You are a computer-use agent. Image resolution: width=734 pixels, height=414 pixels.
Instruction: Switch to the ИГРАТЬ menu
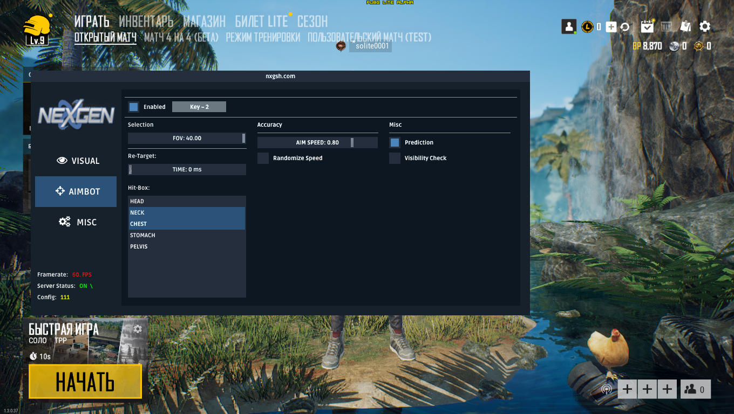click(92, 22)
